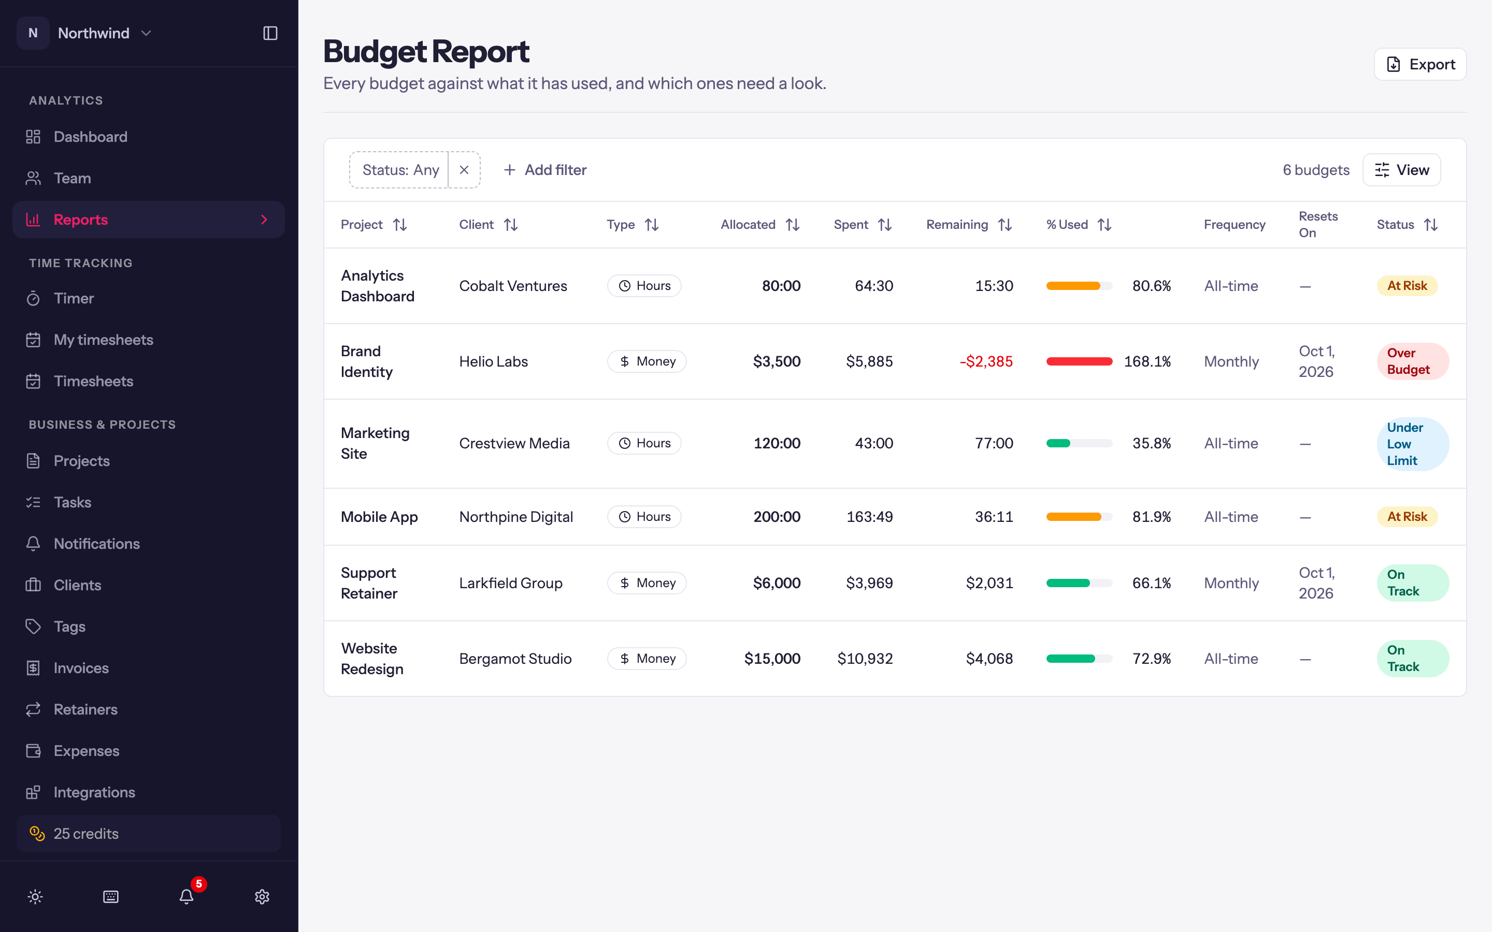Sort by Spent column
The height and width of the screenshot is (932, 1492).
[863, 225]
